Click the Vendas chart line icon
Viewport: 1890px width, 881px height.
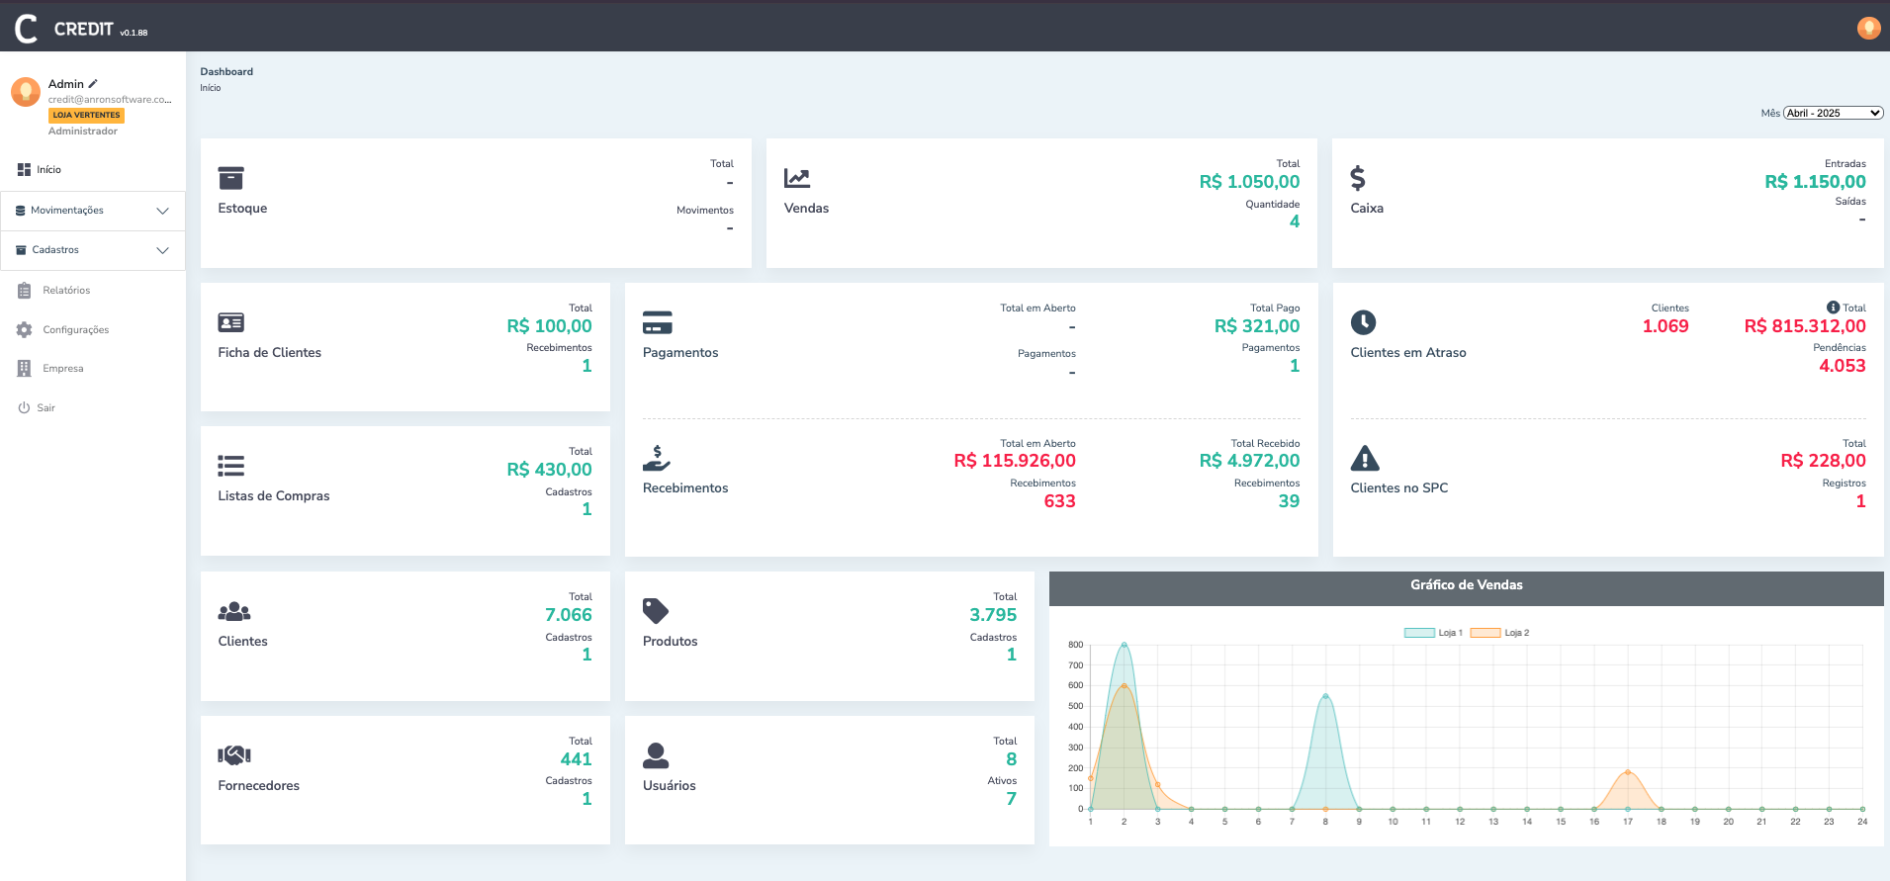(x=796, y=178)
